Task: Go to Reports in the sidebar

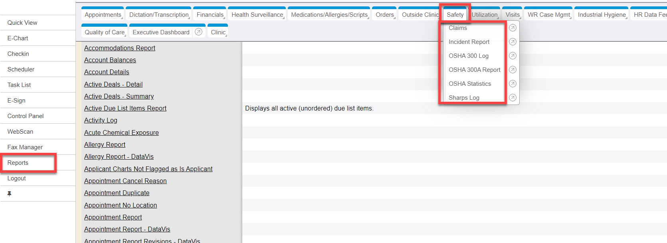Action: 18,163
